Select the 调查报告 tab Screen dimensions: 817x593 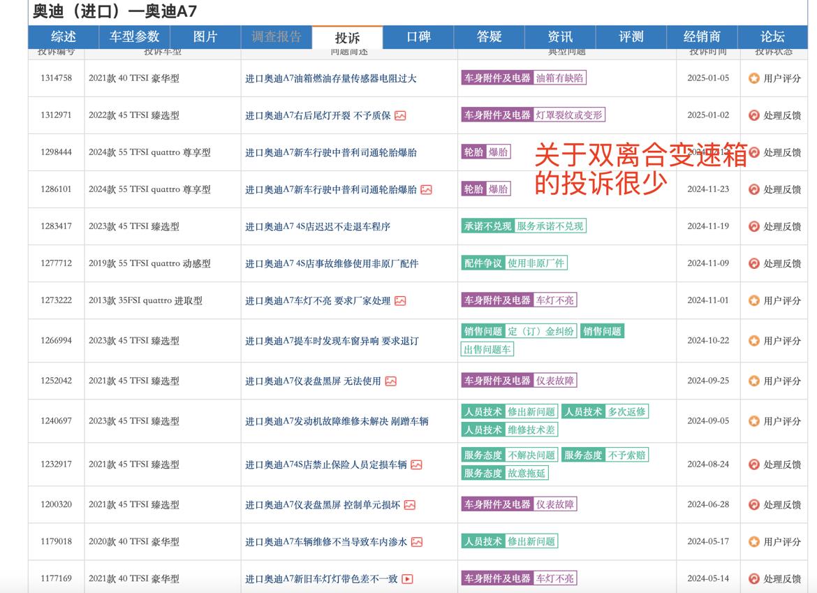coord(276,37)
